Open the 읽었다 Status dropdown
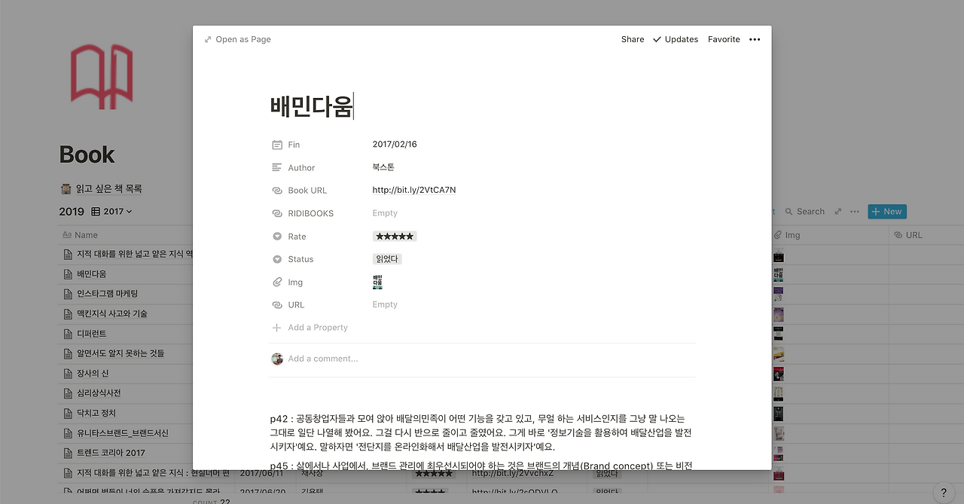 pos(387,259)
